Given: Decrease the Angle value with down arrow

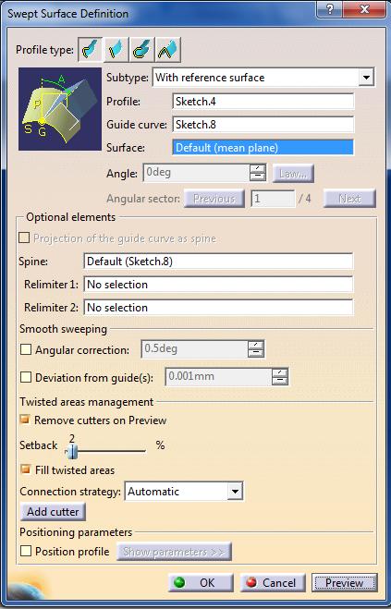Looking at the screenshot, I should coord(258,177).
